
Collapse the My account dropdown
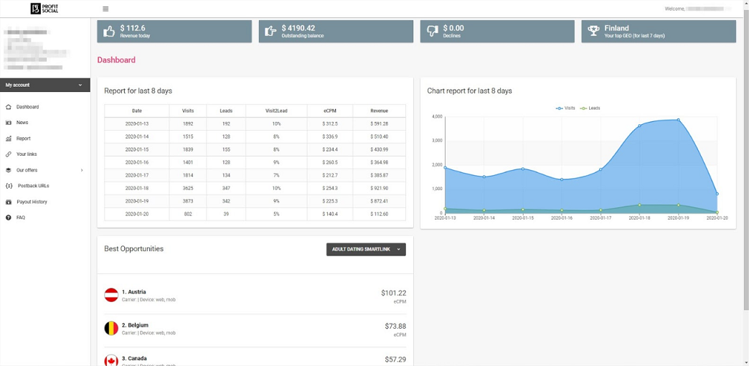(x=45, y=85)
